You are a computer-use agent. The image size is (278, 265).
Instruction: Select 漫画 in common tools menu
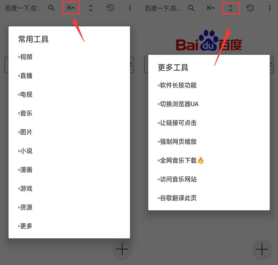(x=25, y=170)
